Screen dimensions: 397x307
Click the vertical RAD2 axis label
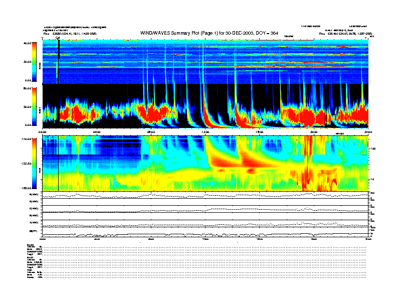(x=40, y=67)
